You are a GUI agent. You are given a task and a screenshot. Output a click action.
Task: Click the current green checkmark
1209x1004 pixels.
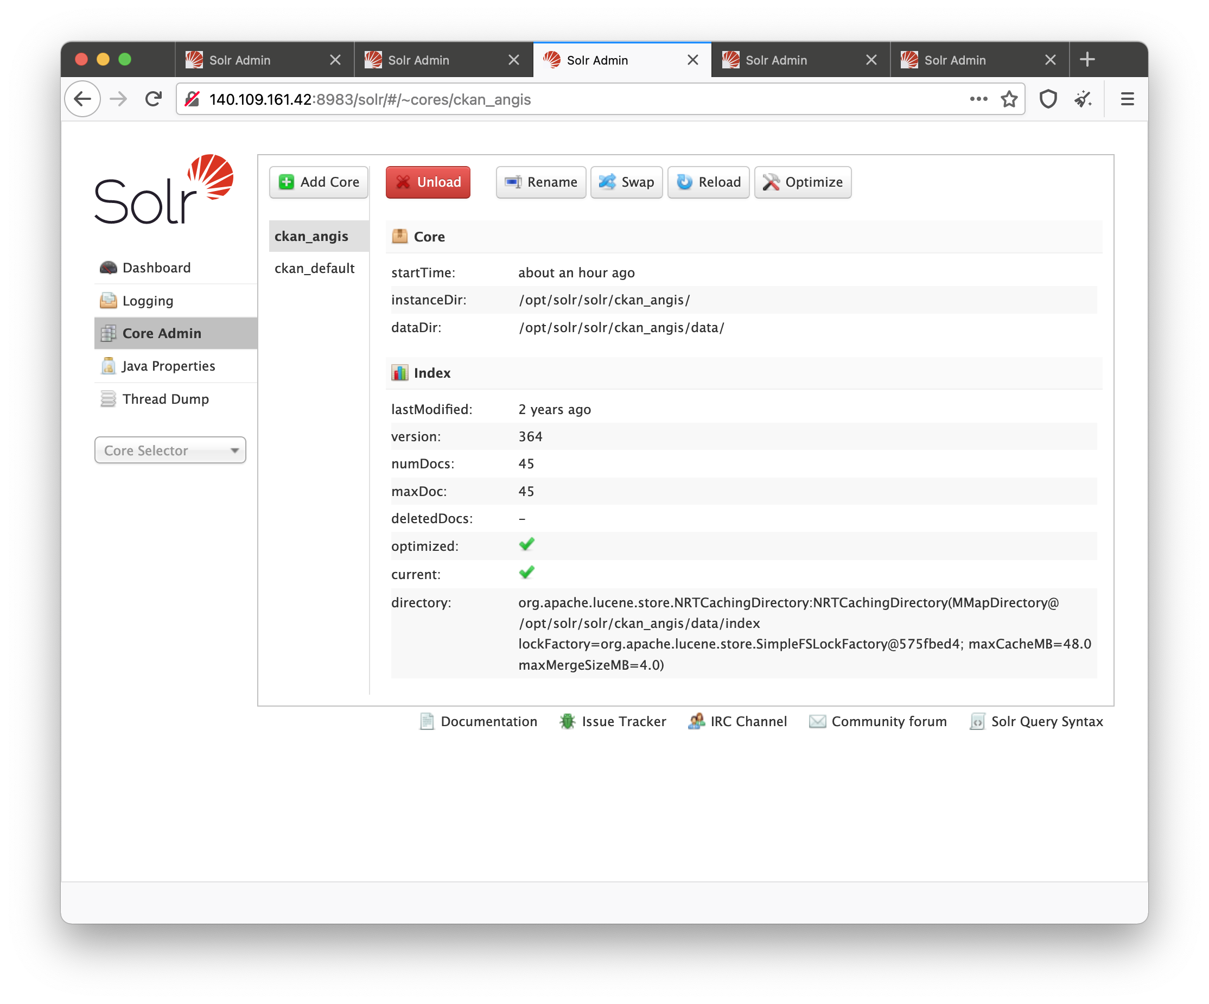pos(527,573)
